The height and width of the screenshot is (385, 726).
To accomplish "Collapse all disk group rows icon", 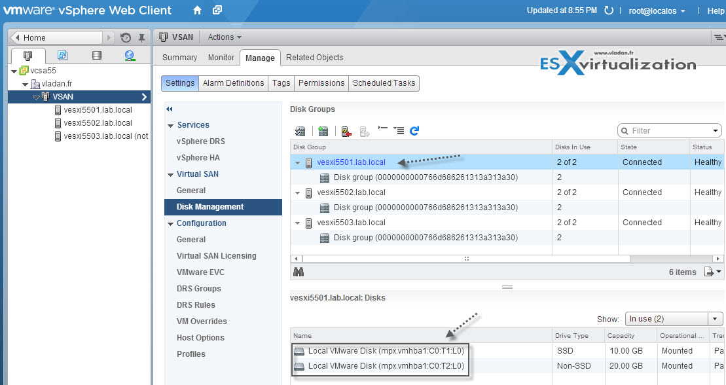I will [x=382, y=128].
